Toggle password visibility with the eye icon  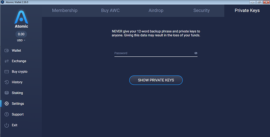tap(196, 53)
